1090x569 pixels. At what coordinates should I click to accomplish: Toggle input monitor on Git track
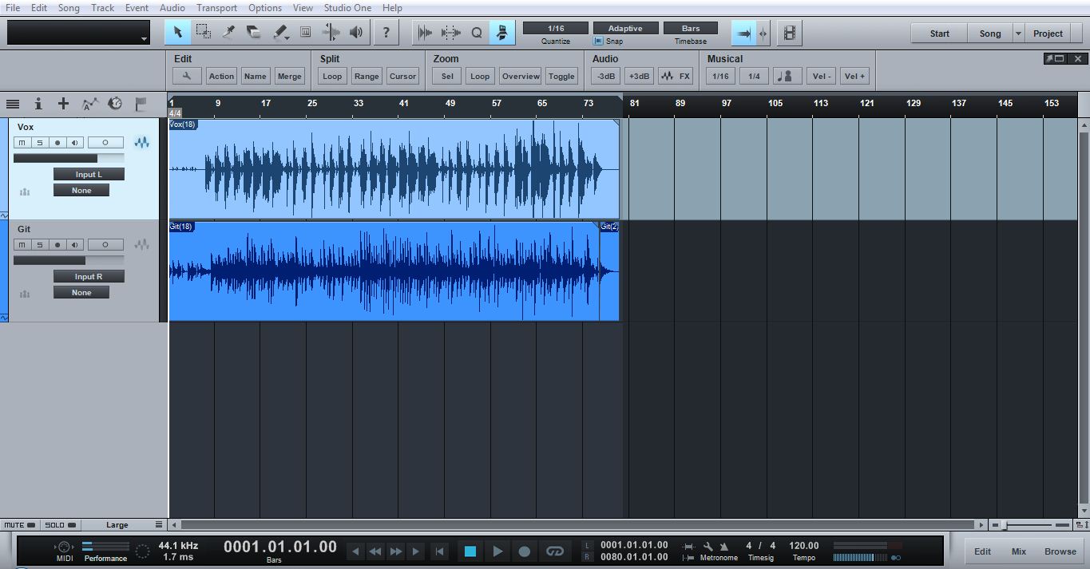[x=74, y=245]
